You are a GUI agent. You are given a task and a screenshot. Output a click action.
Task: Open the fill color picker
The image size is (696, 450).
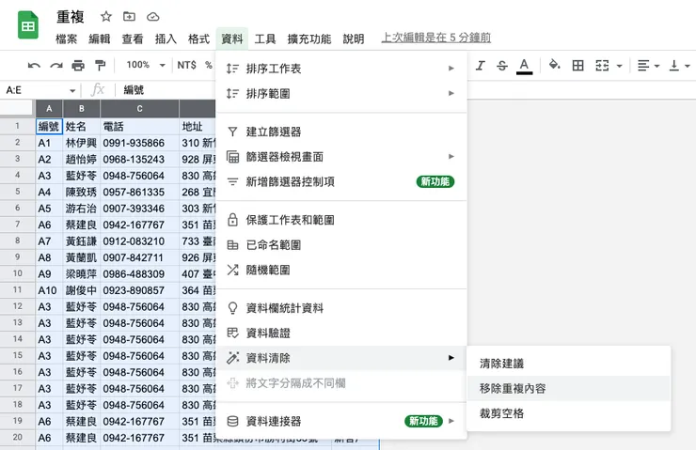coord(554,66)
